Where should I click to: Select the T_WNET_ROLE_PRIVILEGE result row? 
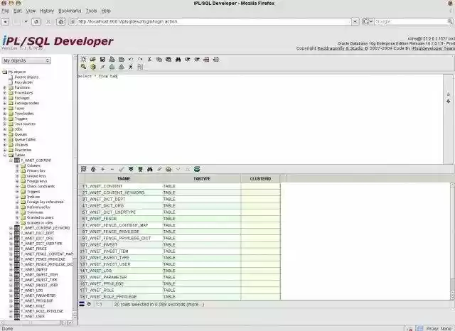pos(179,297)
